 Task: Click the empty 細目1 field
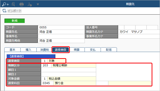pyautogui.click(x=69, y=70)
